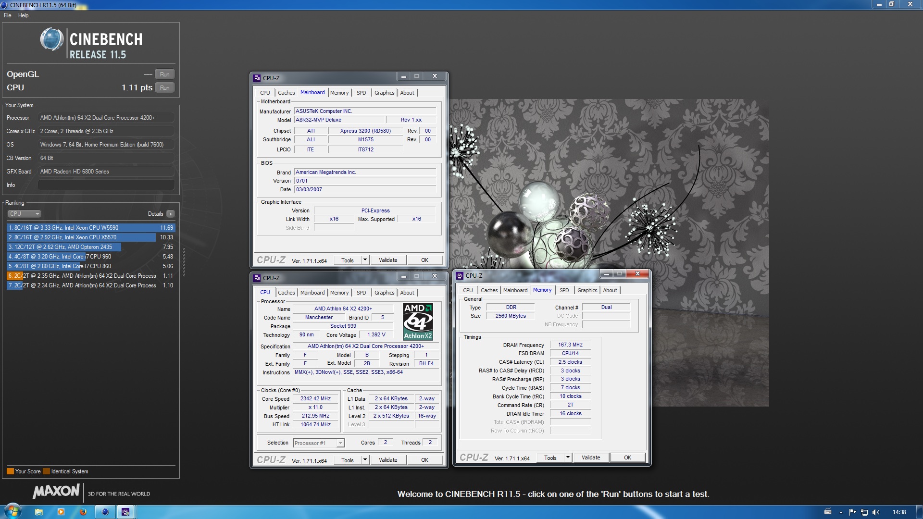Click Tools in the Mainboard CPU-Z window
The image size is (923, 519).
(348, 260)
